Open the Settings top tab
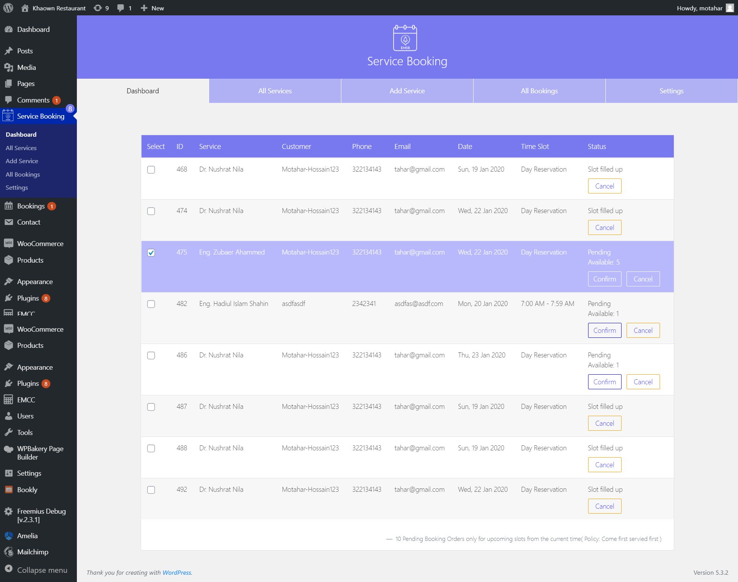Image resolution: width=738 pixels, height=582 pixels. point(672,91)
